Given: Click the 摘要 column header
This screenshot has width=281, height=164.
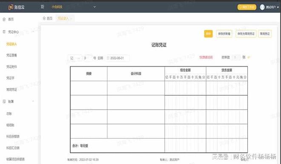Looking at the screenshot, I should tap(89, 74).
